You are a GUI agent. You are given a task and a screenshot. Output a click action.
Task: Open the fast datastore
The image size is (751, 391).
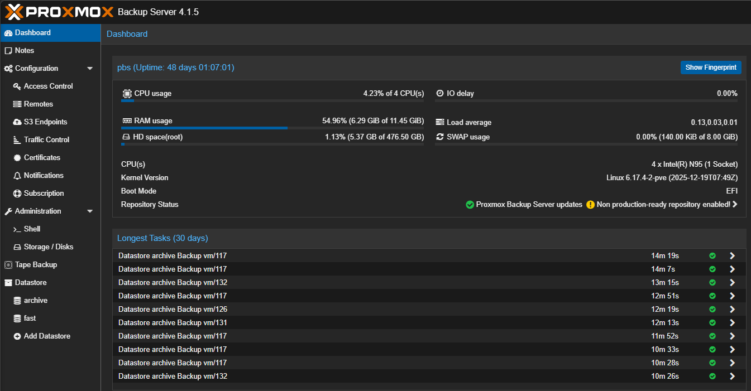pyautogui.click(x=30, y=318)
